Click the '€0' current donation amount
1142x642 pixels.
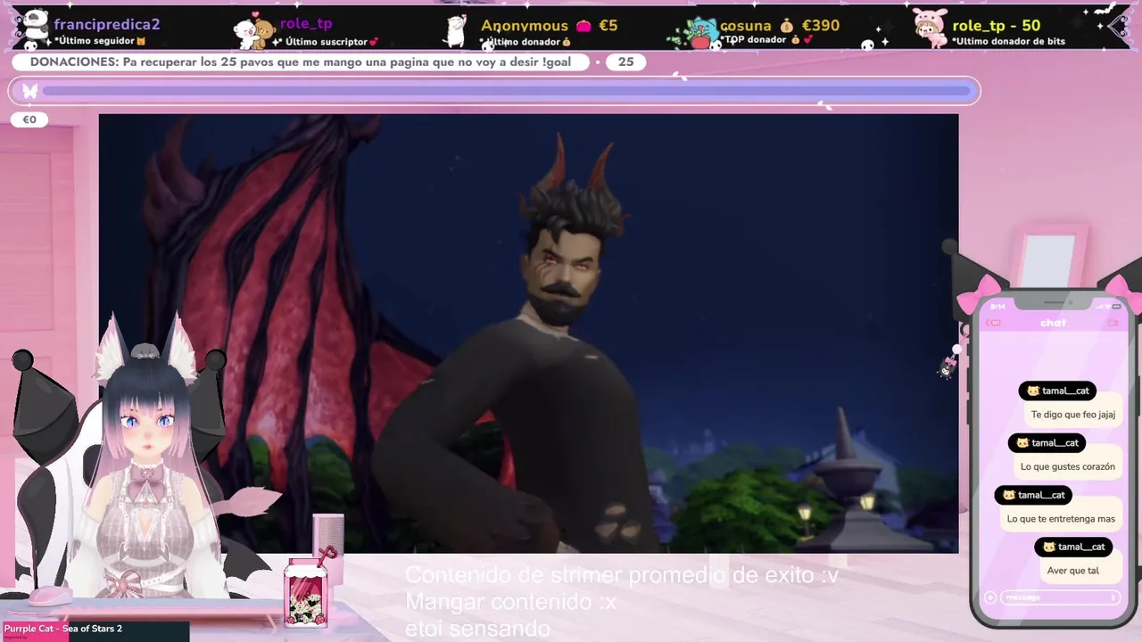[x=29, y=119]
